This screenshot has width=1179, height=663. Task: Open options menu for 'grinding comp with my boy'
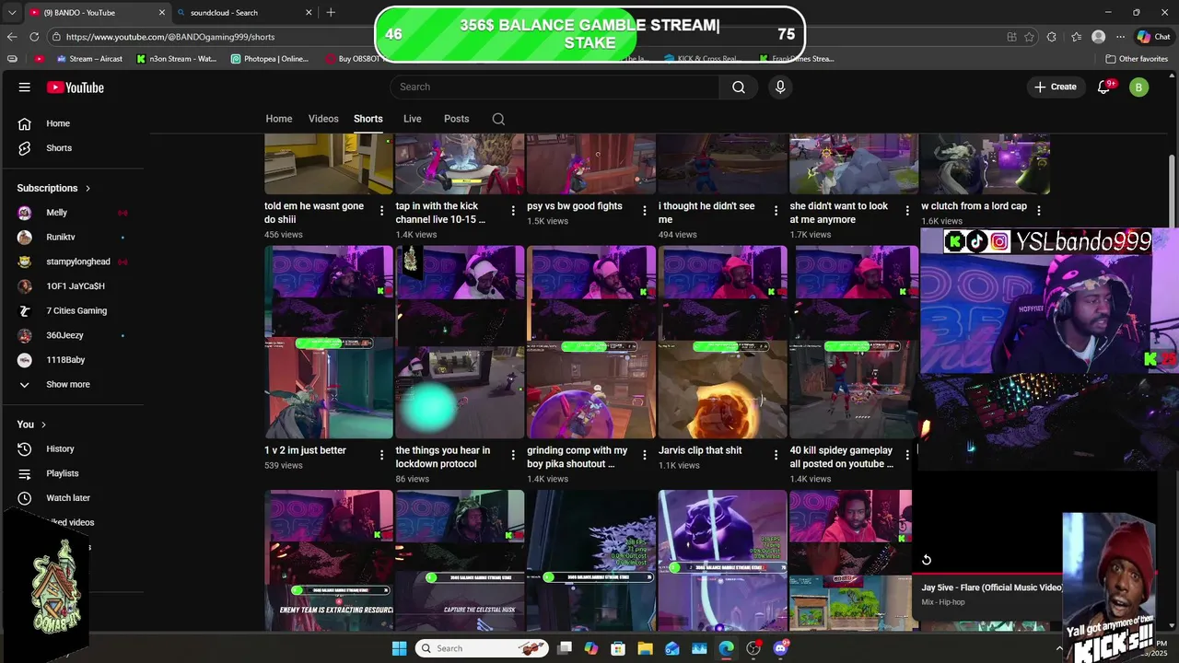click(644, 456)
